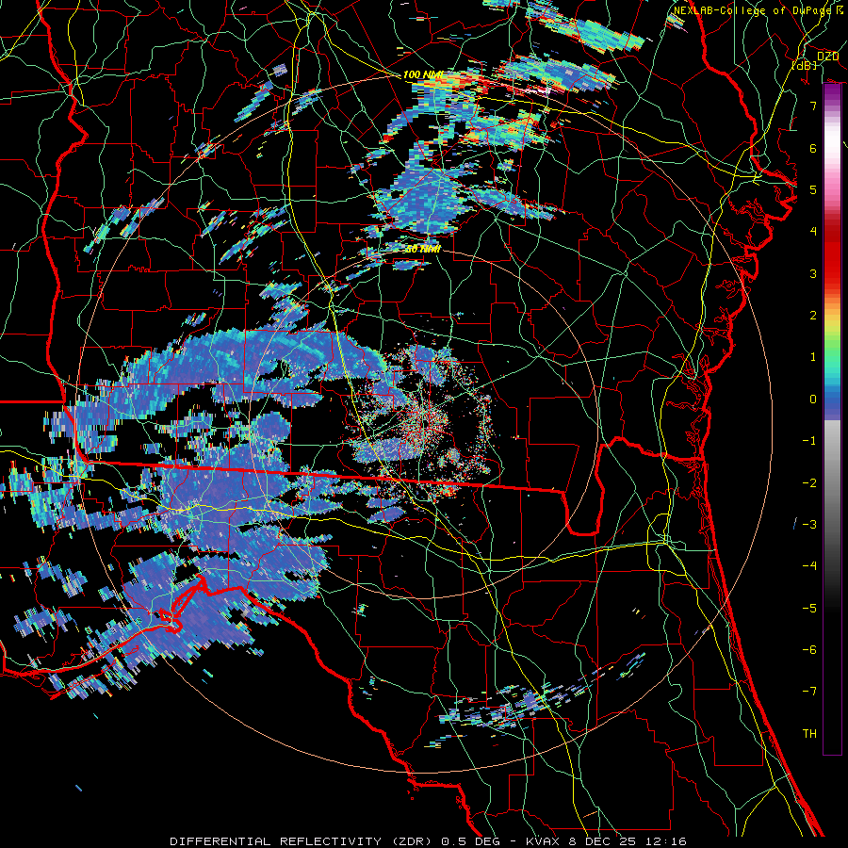The width and height of the screenshot is (848, 848).
Task: Select the "3" value on the legend
Action: (813, 273)
